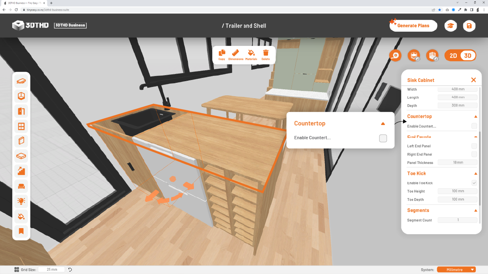
Task: Edit the Depth value field
Action: click(457, 106)
